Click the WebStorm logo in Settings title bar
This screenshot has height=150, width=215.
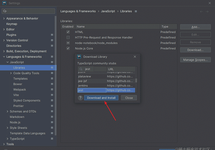click(x=4, y=3)
